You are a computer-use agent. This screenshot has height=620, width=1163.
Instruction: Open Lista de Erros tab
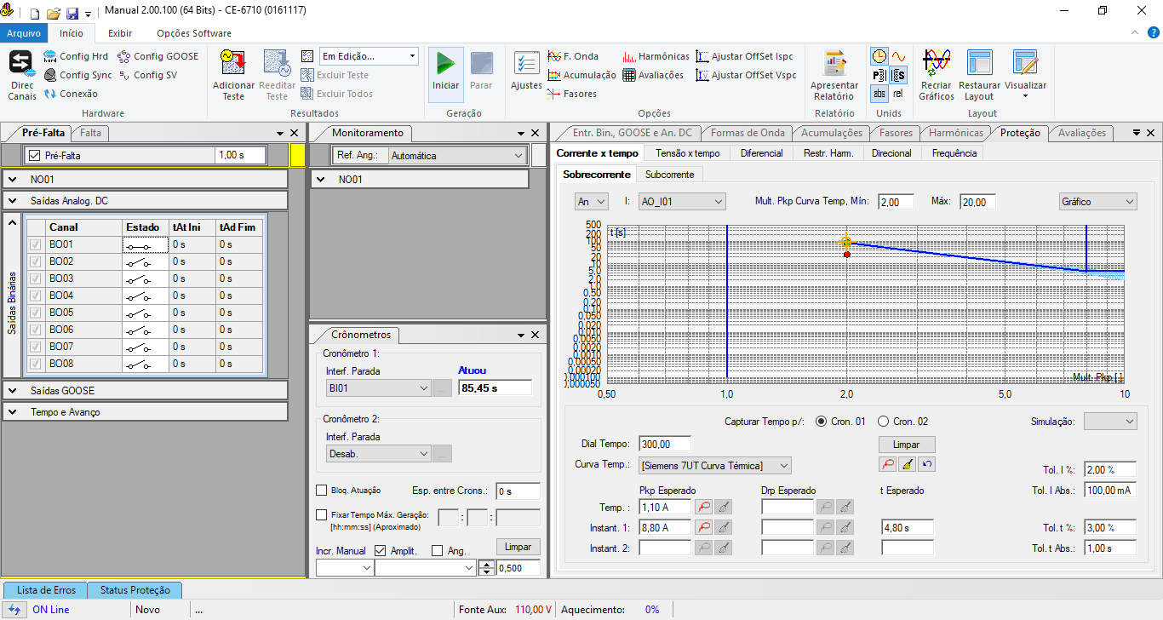coord(46,590)
